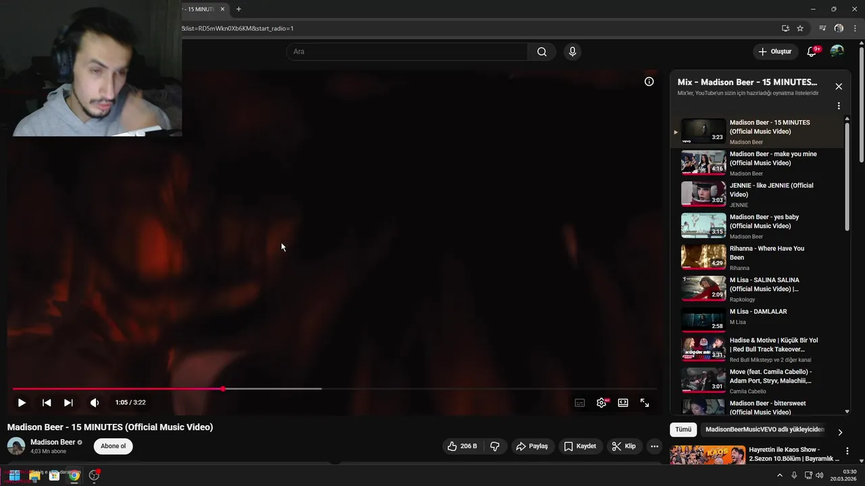Open options for Kaos Show suggestion

coord(847,451)
